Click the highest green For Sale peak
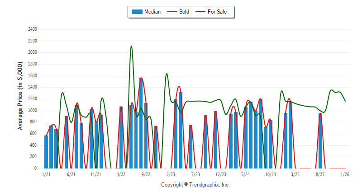 (x=131, y=47)
